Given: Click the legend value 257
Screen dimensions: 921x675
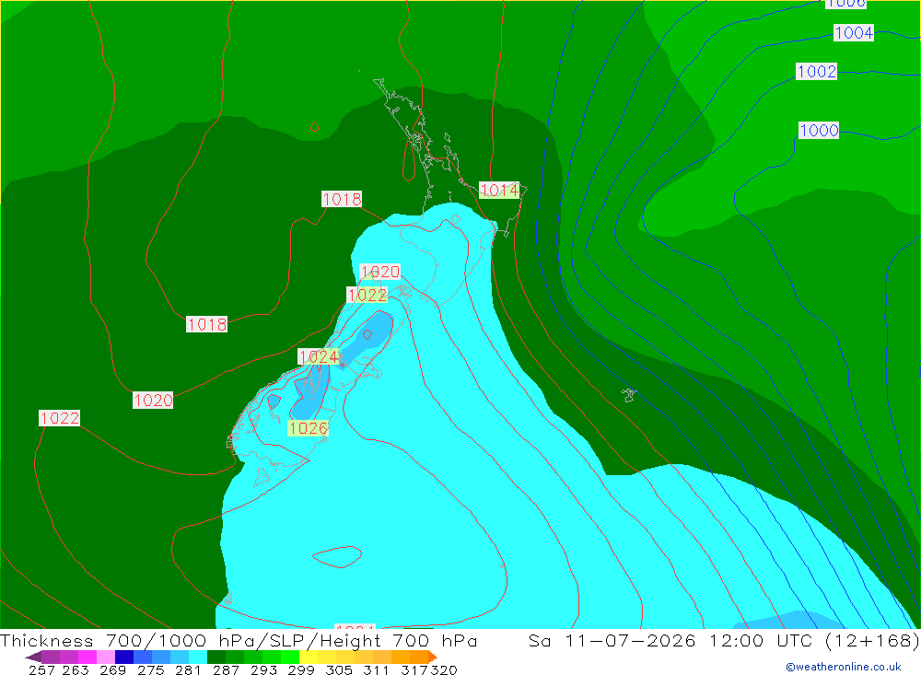Looking at the screenshot, I should (x=41, y=669).
